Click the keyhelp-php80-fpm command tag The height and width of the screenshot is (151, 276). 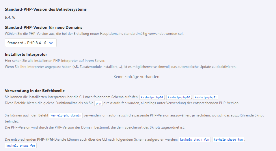(x=228, y=140)
